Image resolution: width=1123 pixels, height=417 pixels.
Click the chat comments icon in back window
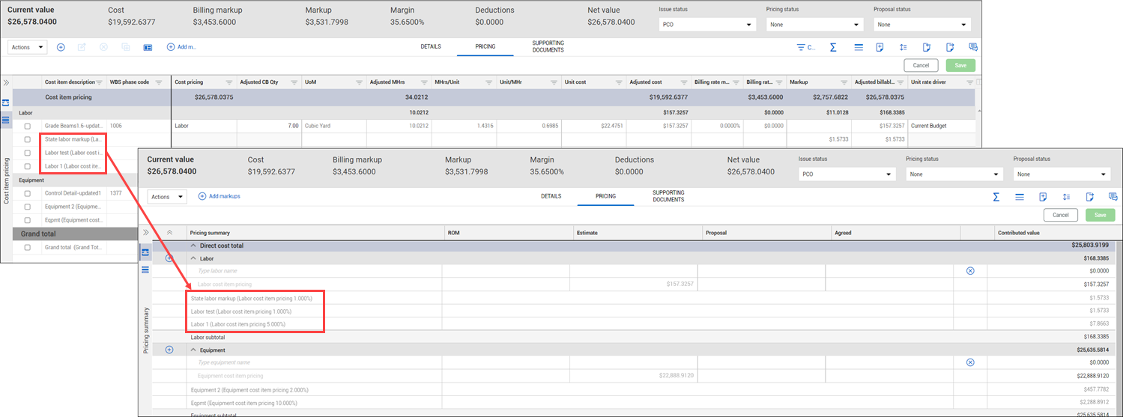972,47
